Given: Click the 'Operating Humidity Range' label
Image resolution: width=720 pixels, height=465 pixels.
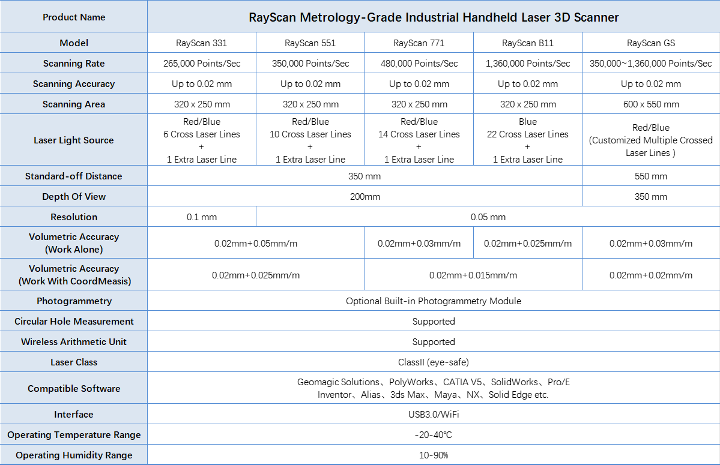Looking at the screenshot, I should (x=74, y=455).
